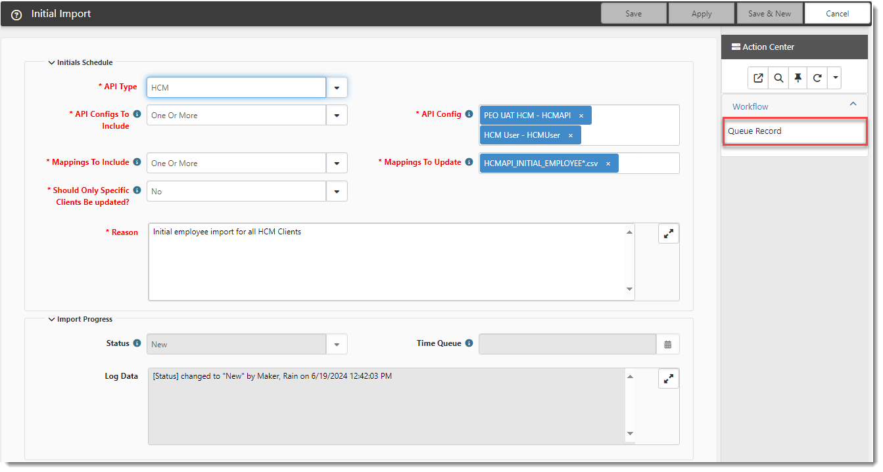
Task: Collapse the Workflow panel
Action: pyautogui.click(x=853, y=104)
